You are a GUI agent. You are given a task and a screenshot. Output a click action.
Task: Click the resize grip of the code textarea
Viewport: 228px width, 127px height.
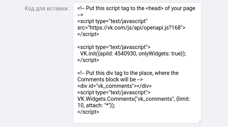200,121
